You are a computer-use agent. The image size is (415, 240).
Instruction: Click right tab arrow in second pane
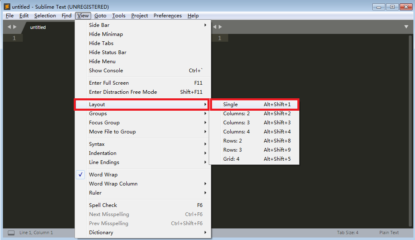pyautogui.click(x=220, y=27)
